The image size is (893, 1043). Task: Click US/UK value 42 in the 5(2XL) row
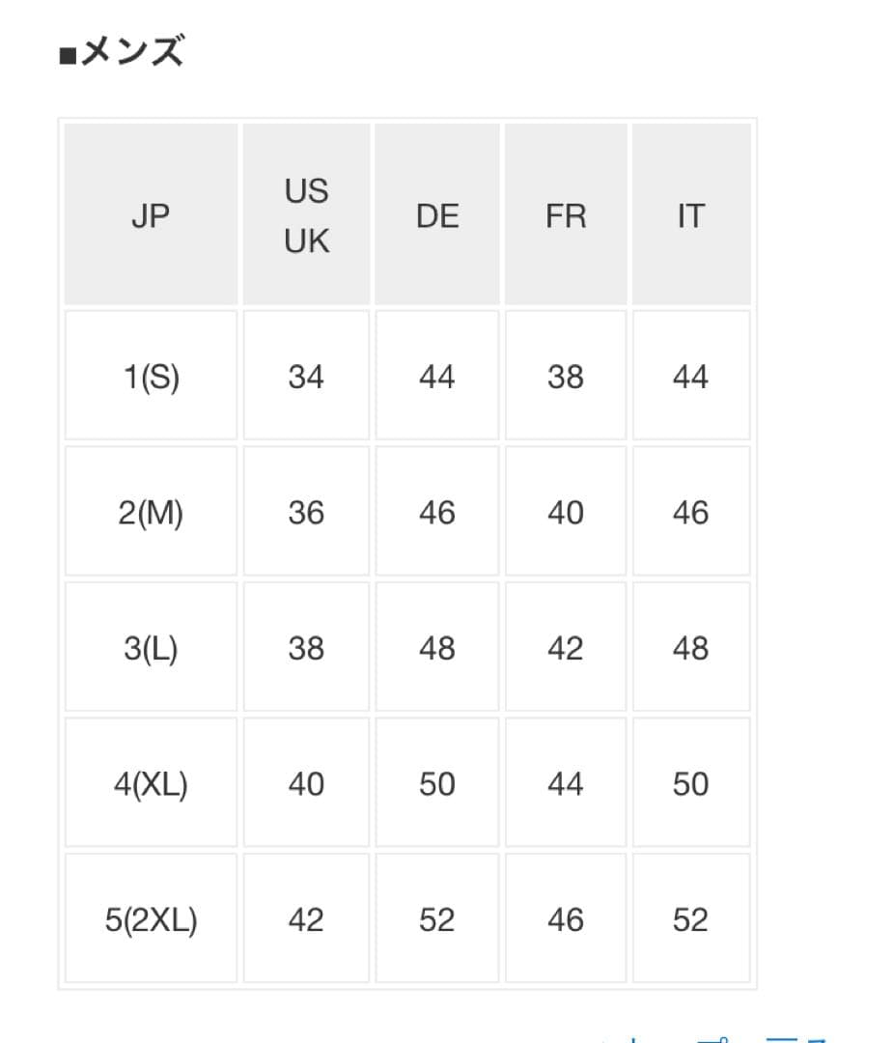306,919
